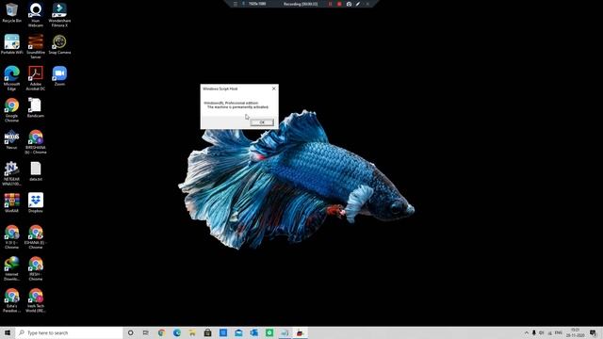Select the Irish Tech World Chrome shortcut
The image size is (603, 339).
pos(36,300)
